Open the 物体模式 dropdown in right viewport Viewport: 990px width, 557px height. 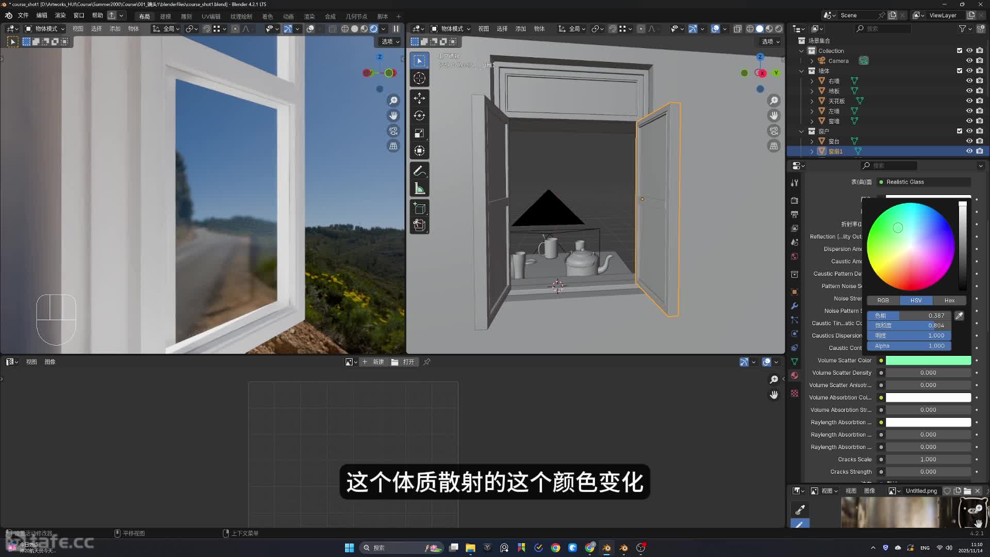(x=451, y=29)
